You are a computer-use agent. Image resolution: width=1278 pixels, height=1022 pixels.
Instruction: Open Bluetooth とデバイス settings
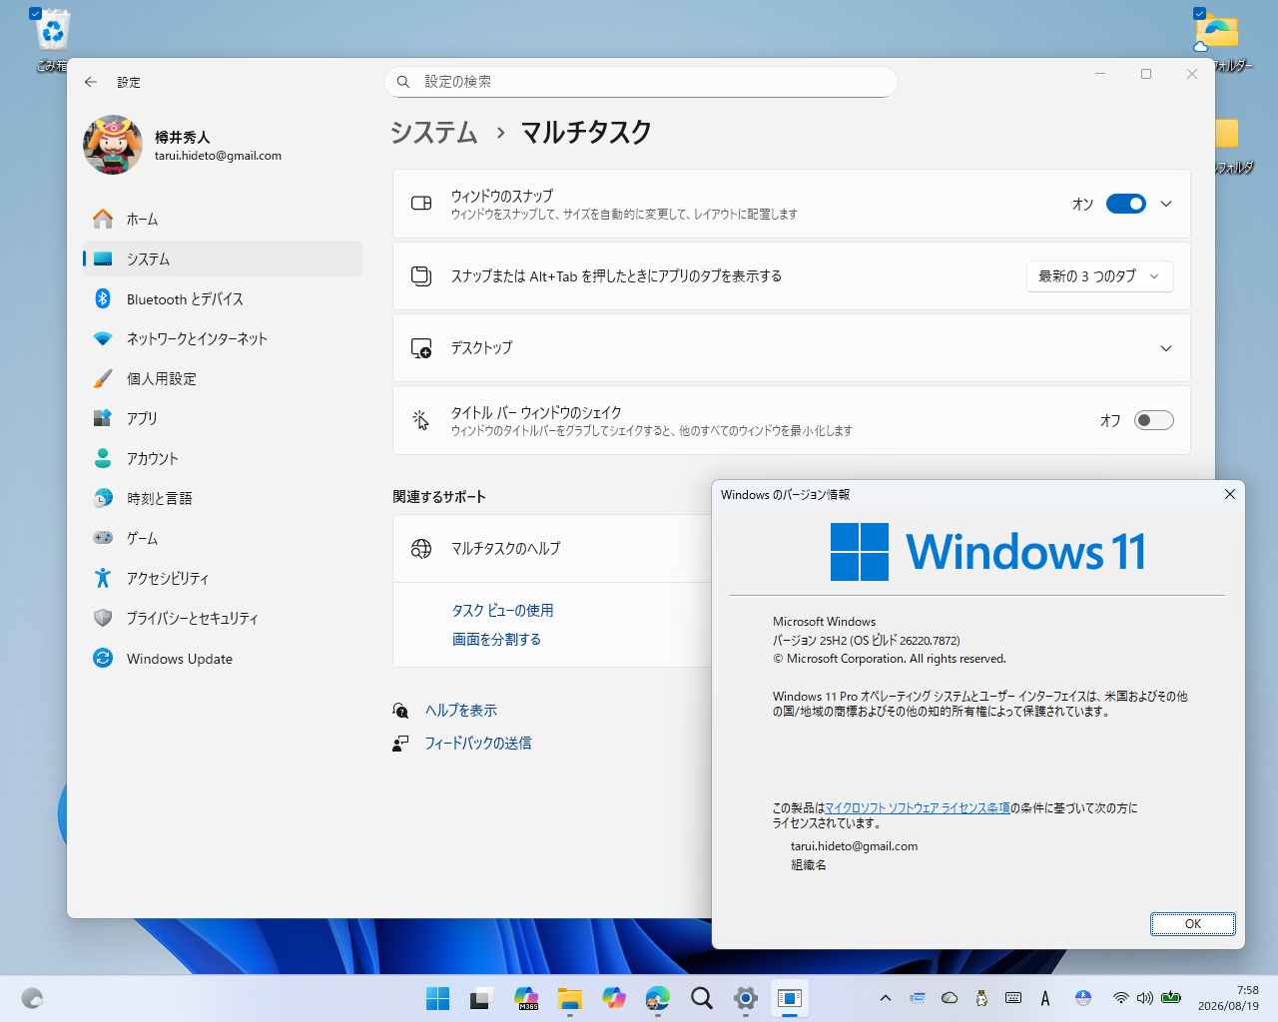222,298
